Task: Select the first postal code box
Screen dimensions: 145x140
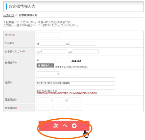Action: [x=46, y=60]
